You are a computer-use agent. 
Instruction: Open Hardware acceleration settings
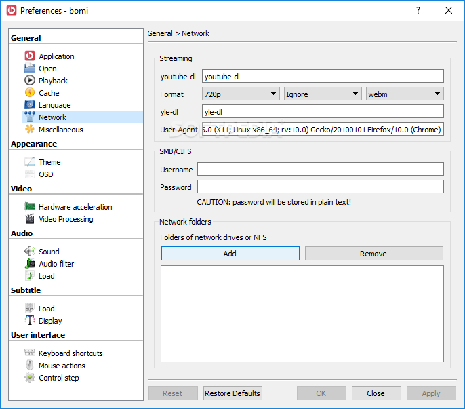coord(75,207)
